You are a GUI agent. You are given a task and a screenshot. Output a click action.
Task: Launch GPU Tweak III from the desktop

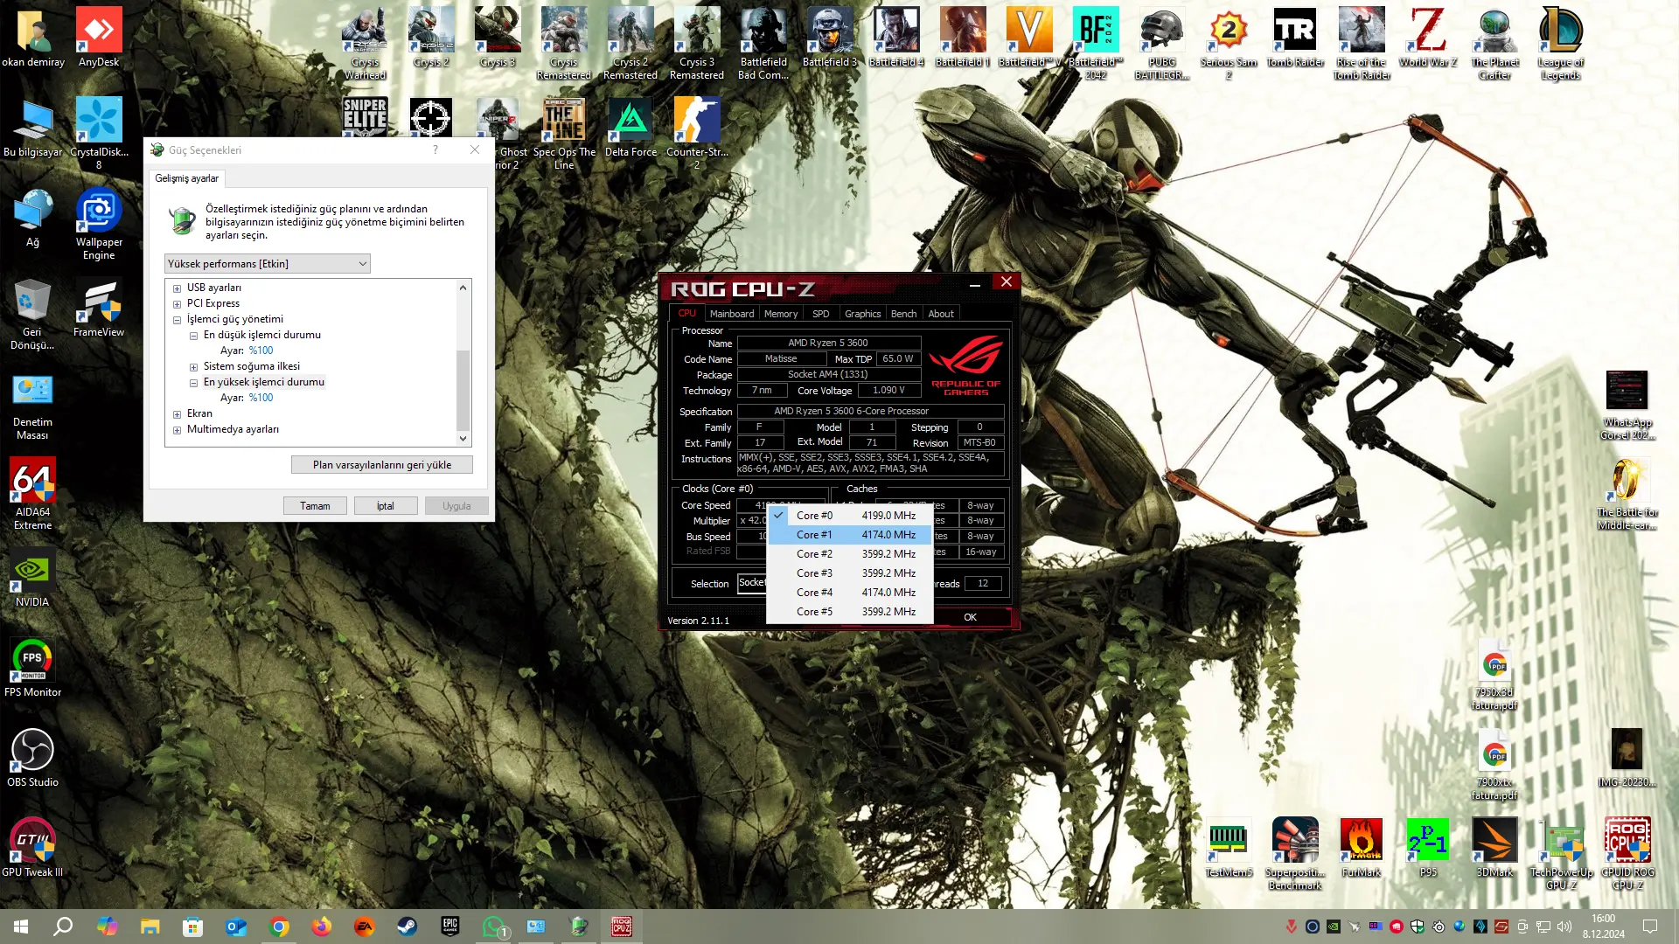(32, 848)
